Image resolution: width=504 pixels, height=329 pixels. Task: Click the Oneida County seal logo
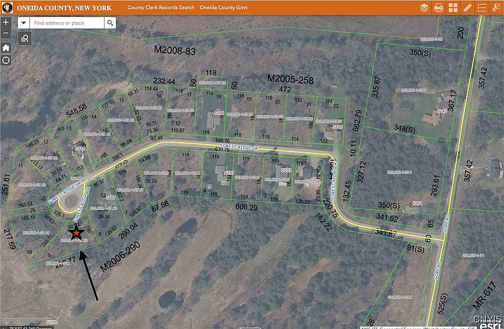click(x=7, y=8)
